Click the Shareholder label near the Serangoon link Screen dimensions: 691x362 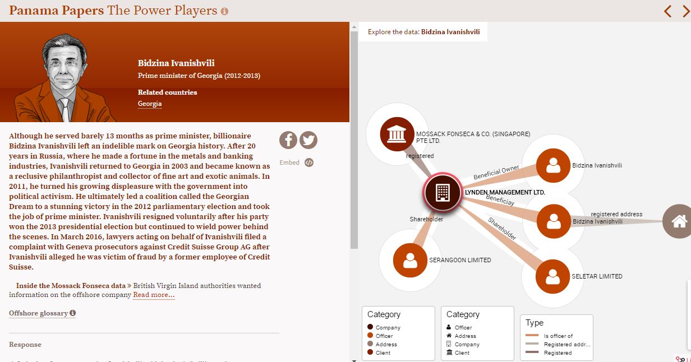(426, 219)
